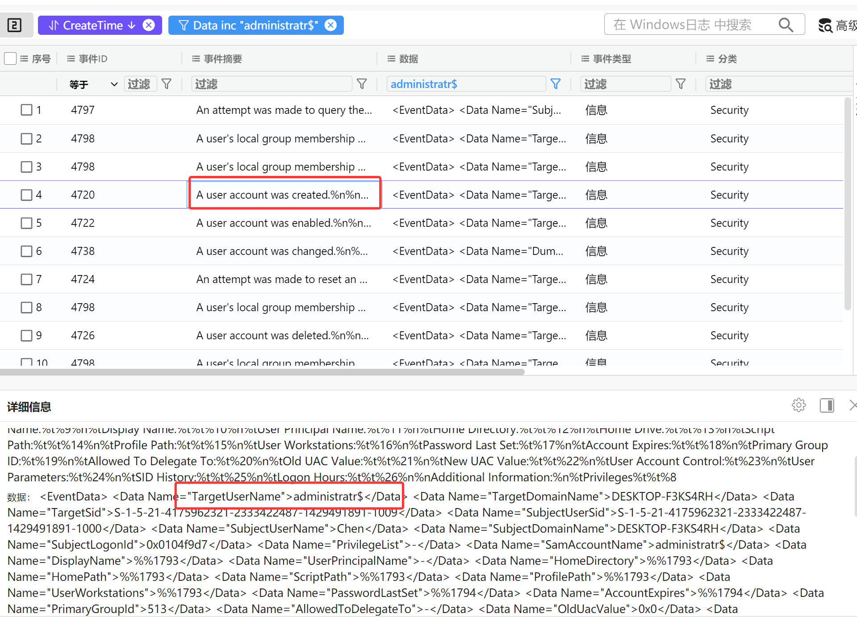Check the checkbox for row 7
857x617 pixels.
click(x=27, y=279)
